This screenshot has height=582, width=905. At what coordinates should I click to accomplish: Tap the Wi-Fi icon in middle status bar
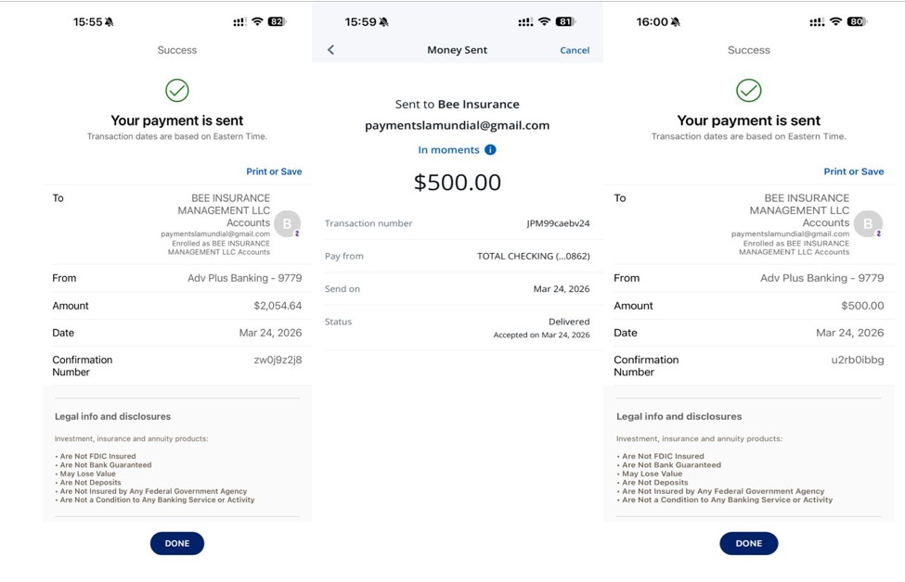pyautogui.click(x=545, y=21)
